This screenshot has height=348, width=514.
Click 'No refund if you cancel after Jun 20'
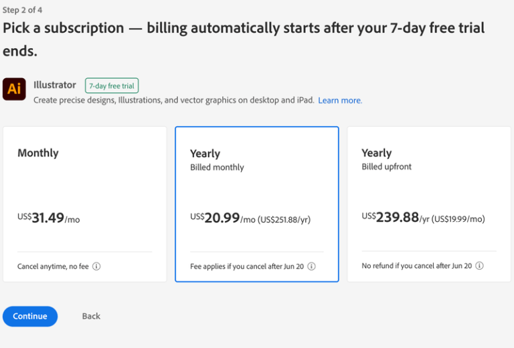click(x=416, y=266)
